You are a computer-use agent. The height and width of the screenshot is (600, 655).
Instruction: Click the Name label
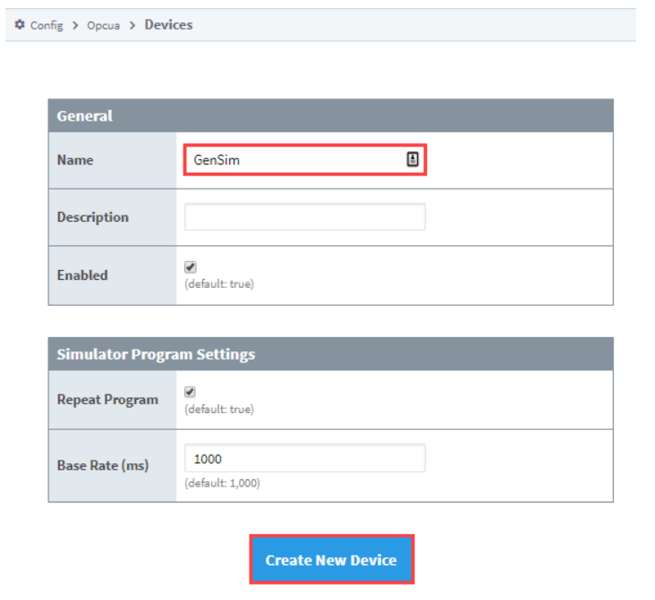75,160
